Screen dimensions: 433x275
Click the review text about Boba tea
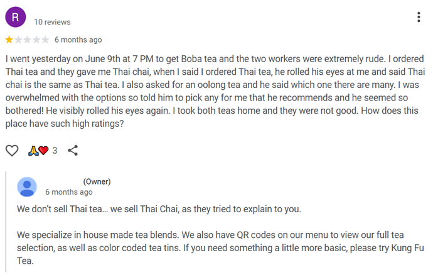coord(213,92)
